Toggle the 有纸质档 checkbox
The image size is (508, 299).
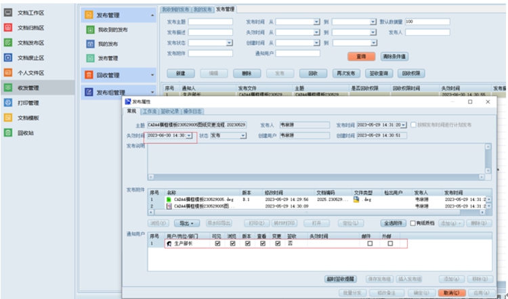point(414,223)
